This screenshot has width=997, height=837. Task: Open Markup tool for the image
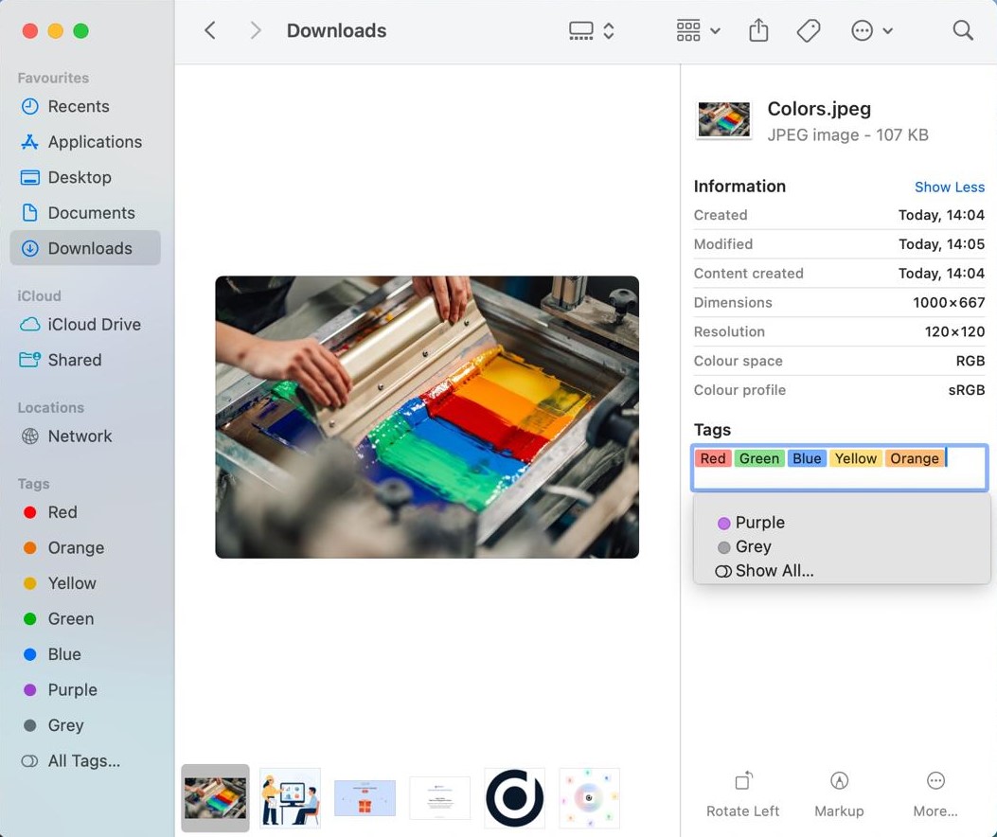[839, 792]
